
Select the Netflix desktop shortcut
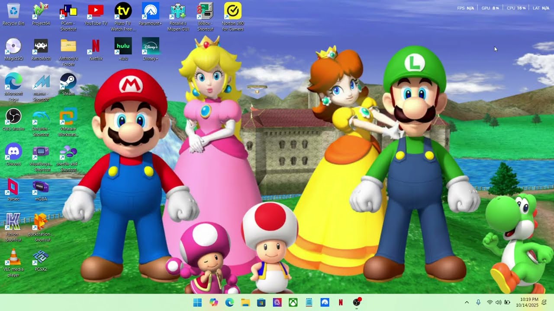point(96,49)
